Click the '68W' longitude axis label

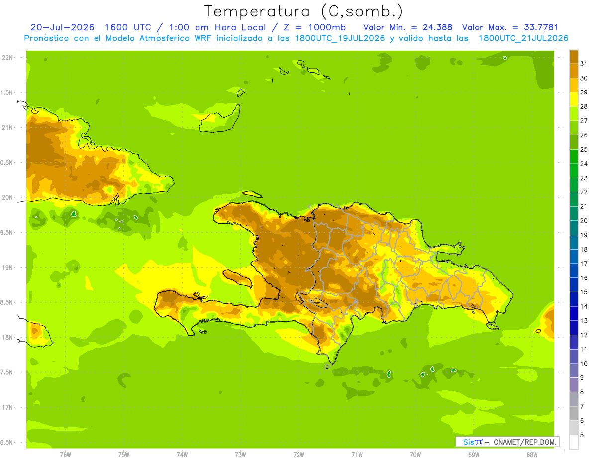(532, 455)
